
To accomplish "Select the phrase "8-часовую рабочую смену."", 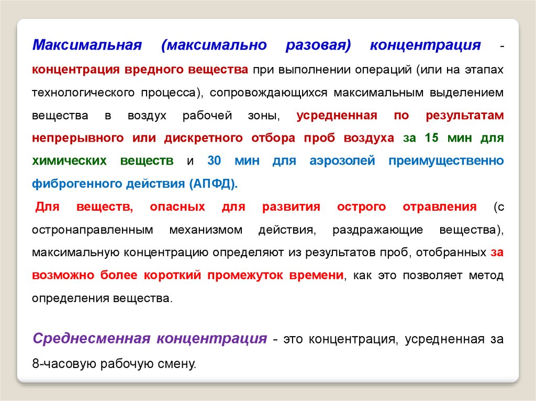I will [114, 364].
